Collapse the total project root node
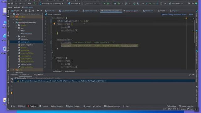Image resolution: width=201 pixels, height=113 pixels. tap(11, 14)
